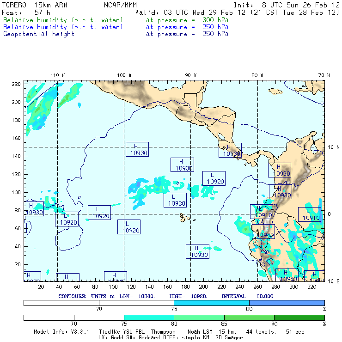This screenshot has width=342, height=342.
Task: Click the blue above-80% swatch in upper colorbar
Action: (287, 303)
